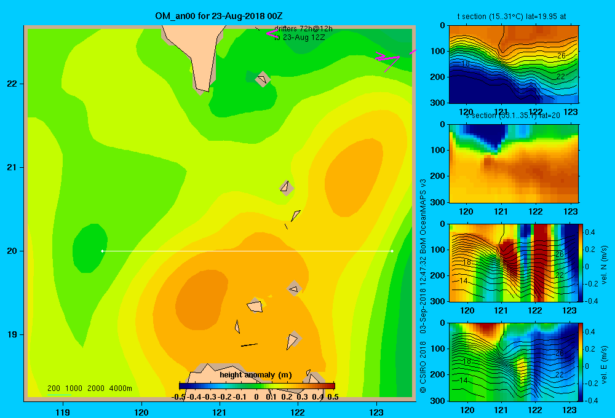615x418 pixels.
Task: Click the 't section (15..31°C) lat=19.95' title
Action: (512, 17)
